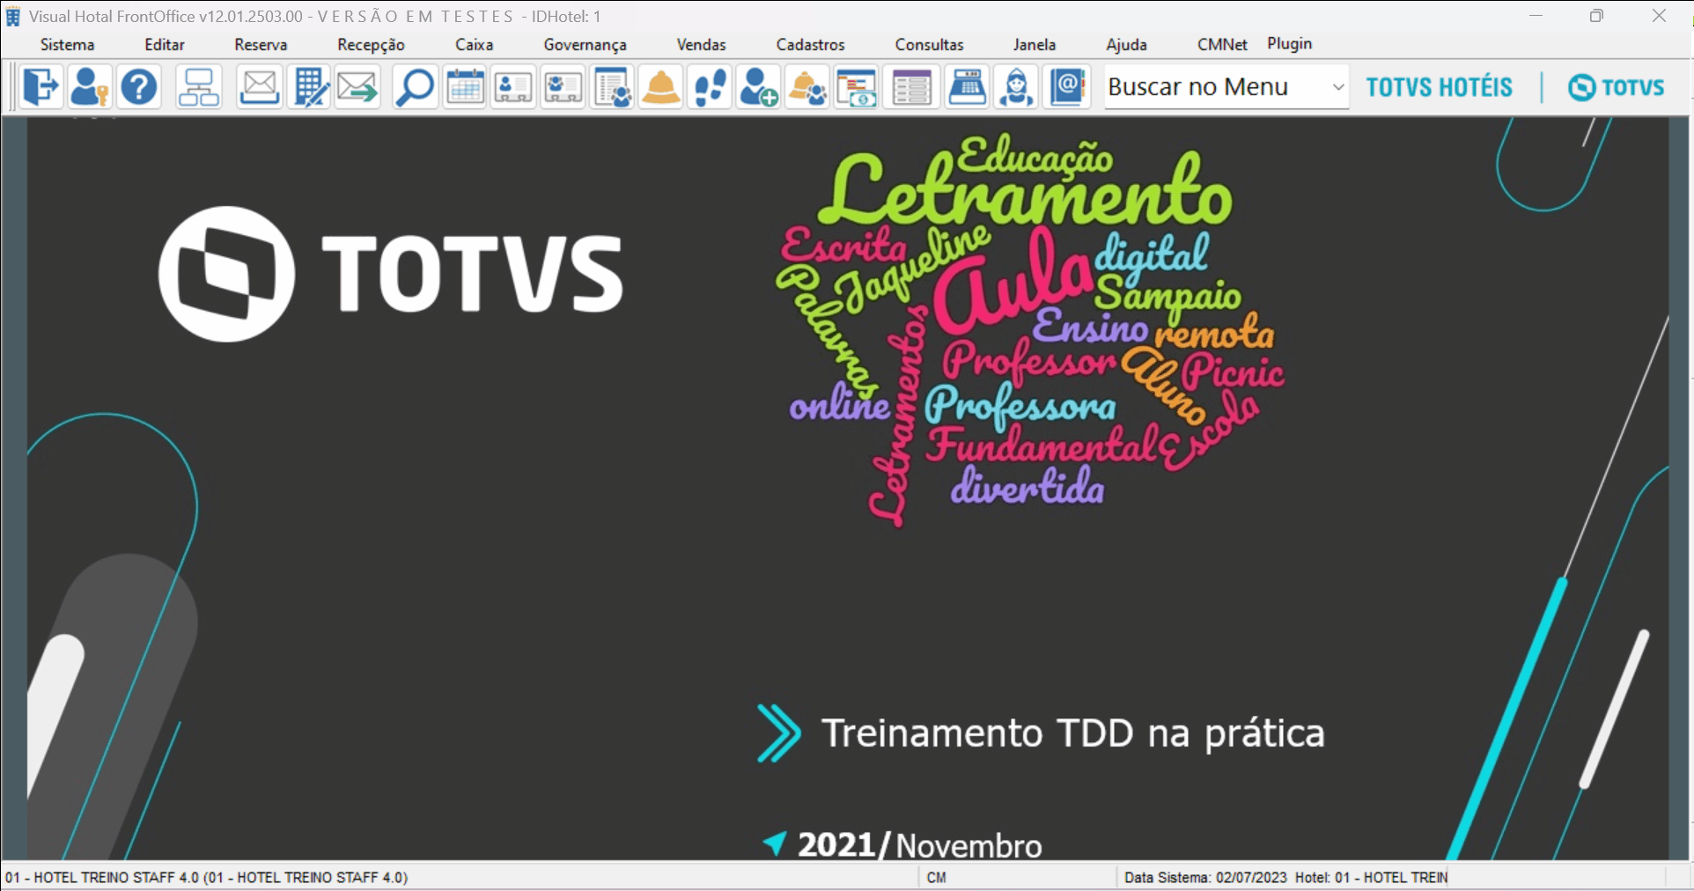The height and width of the screenshot is (891, 1694).
Task: Click the 'CM' status bar entry
Action: [936, 877]
